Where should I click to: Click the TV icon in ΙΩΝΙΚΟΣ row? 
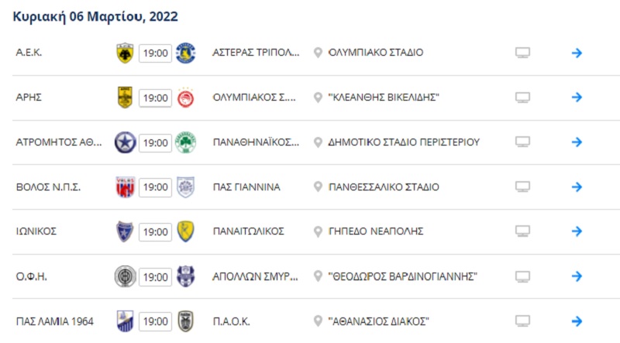(x=523, y=232)
